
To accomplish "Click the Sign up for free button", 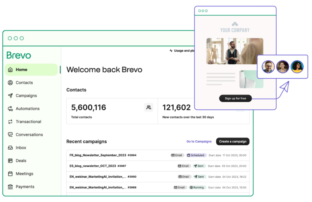I will click(235, 98).
